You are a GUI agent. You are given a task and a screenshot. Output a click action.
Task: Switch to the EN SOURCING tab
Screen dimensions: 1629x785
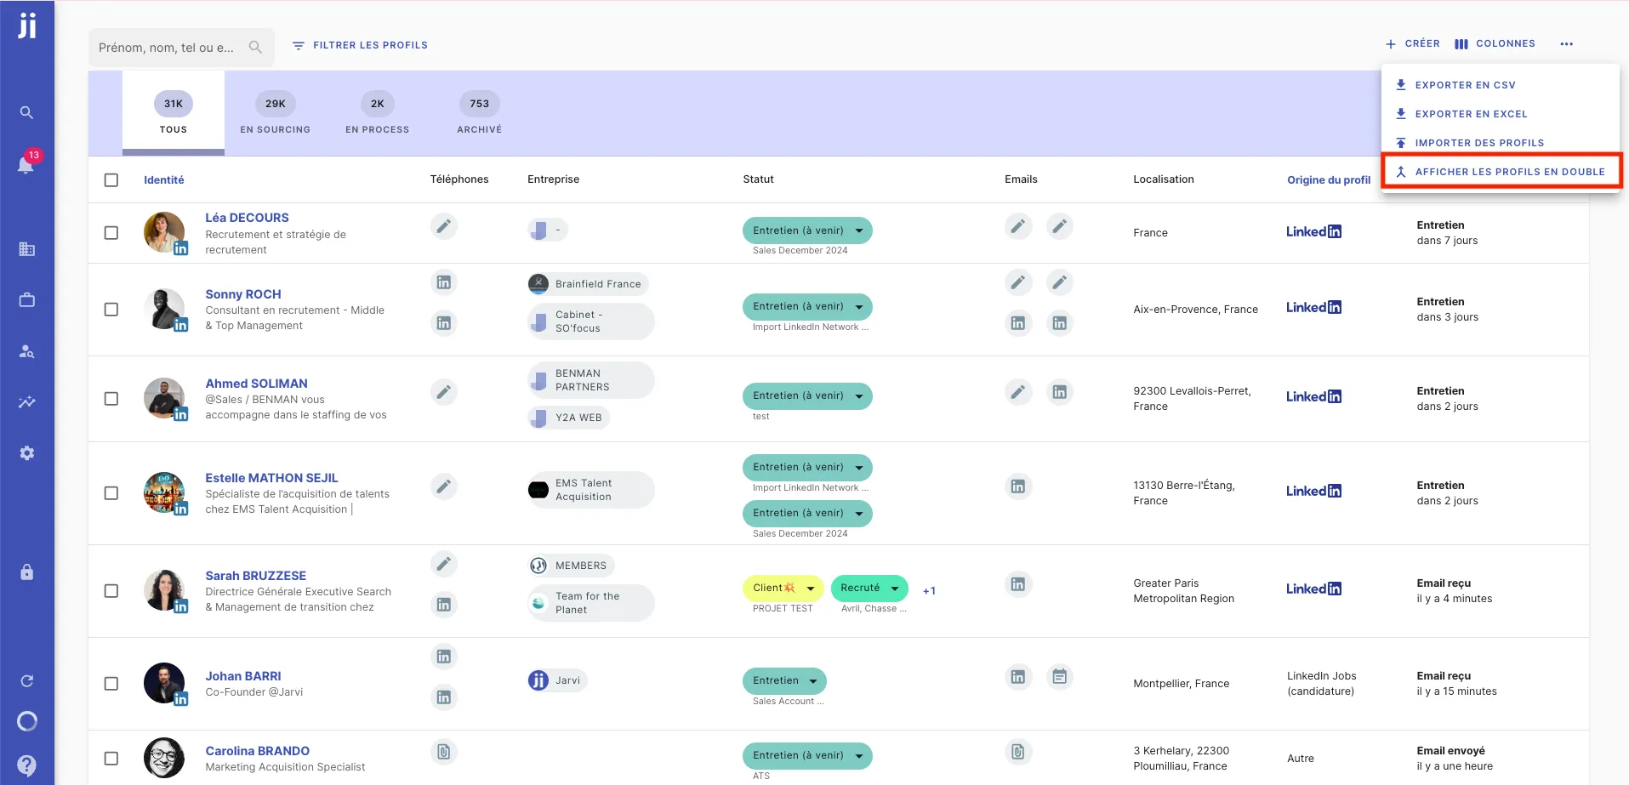[x=274, y=113]
